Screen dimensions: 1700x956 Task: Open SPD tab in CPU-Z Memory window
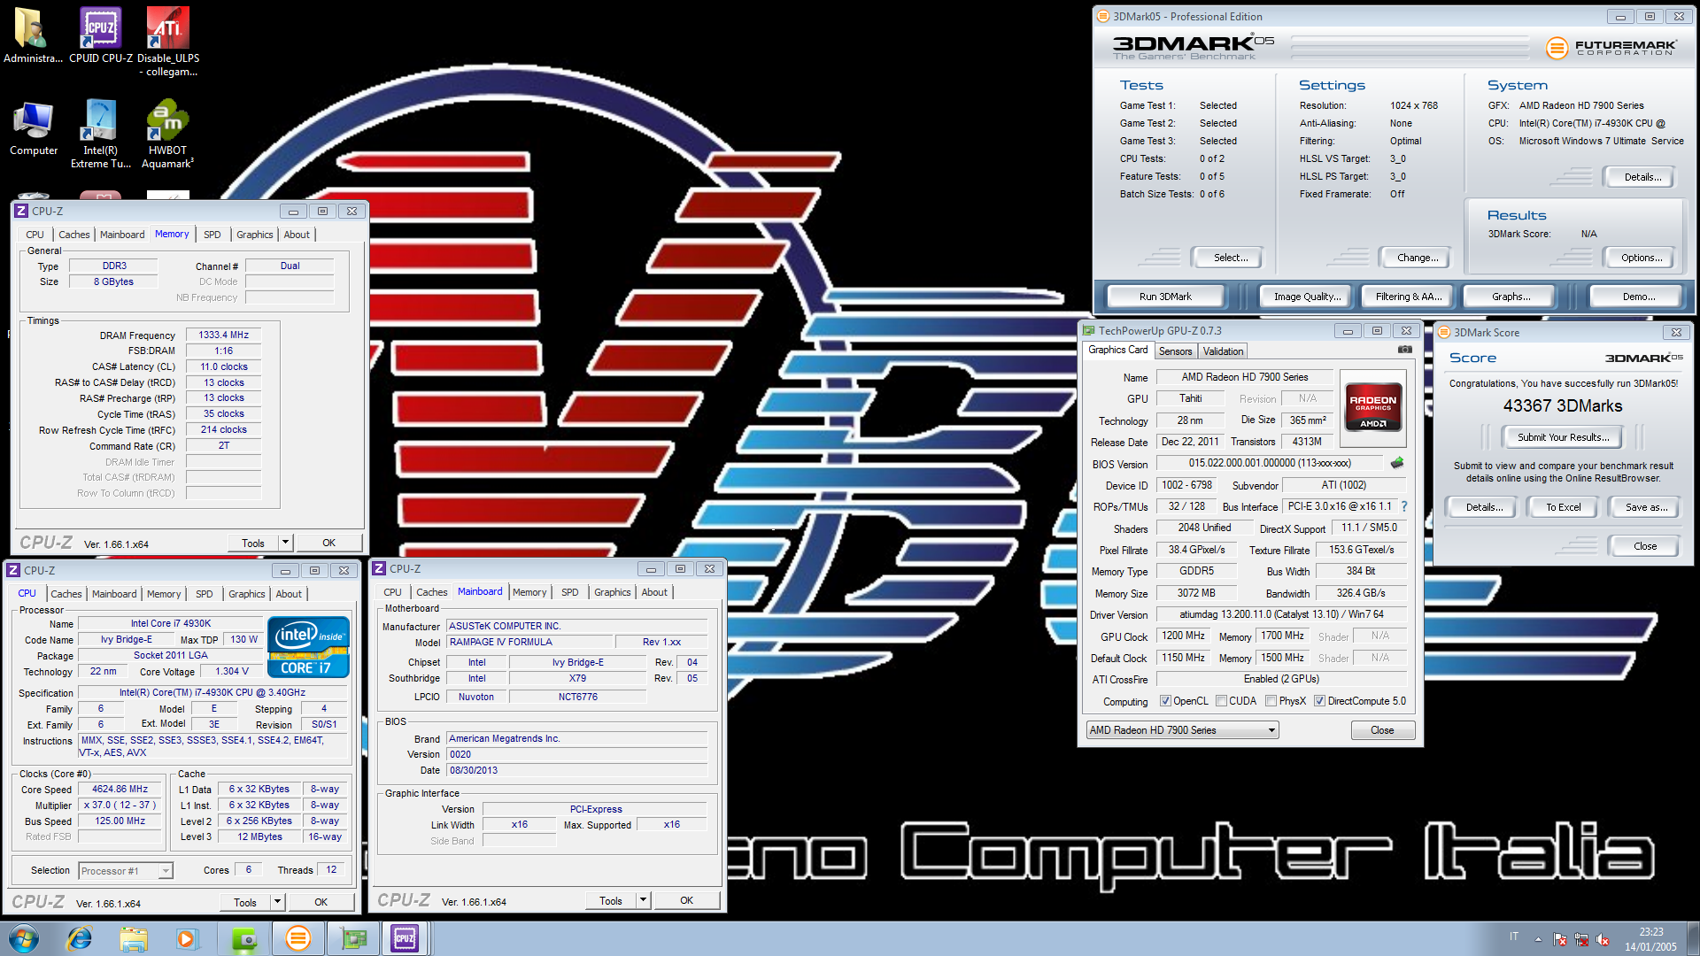[212, 235]
